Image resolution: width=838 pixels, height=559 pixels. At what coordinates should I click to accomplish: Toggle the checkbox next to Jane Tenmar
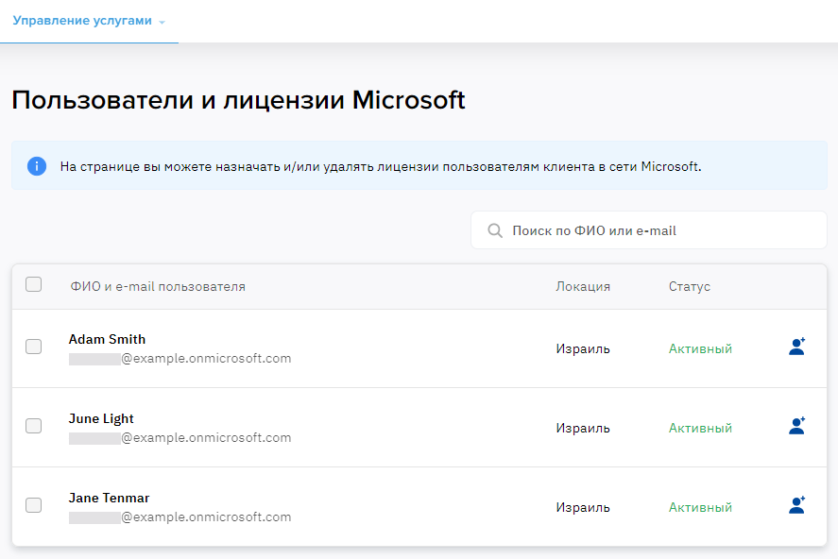[34, 505]
